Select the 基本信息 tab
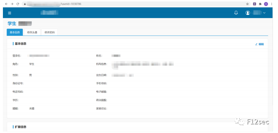The image size is (278, 133). coord(15,32)
